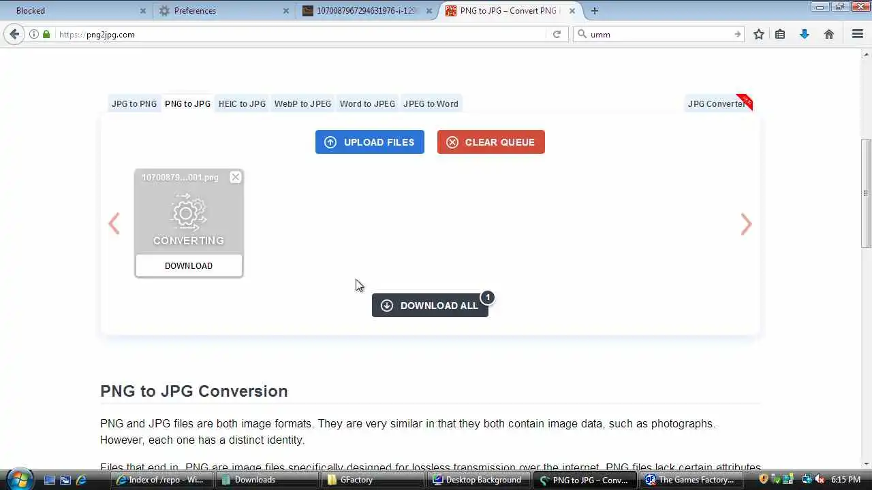Close the 1070087967294631976 image tab
Screen dimensions: 872x490
429,11
